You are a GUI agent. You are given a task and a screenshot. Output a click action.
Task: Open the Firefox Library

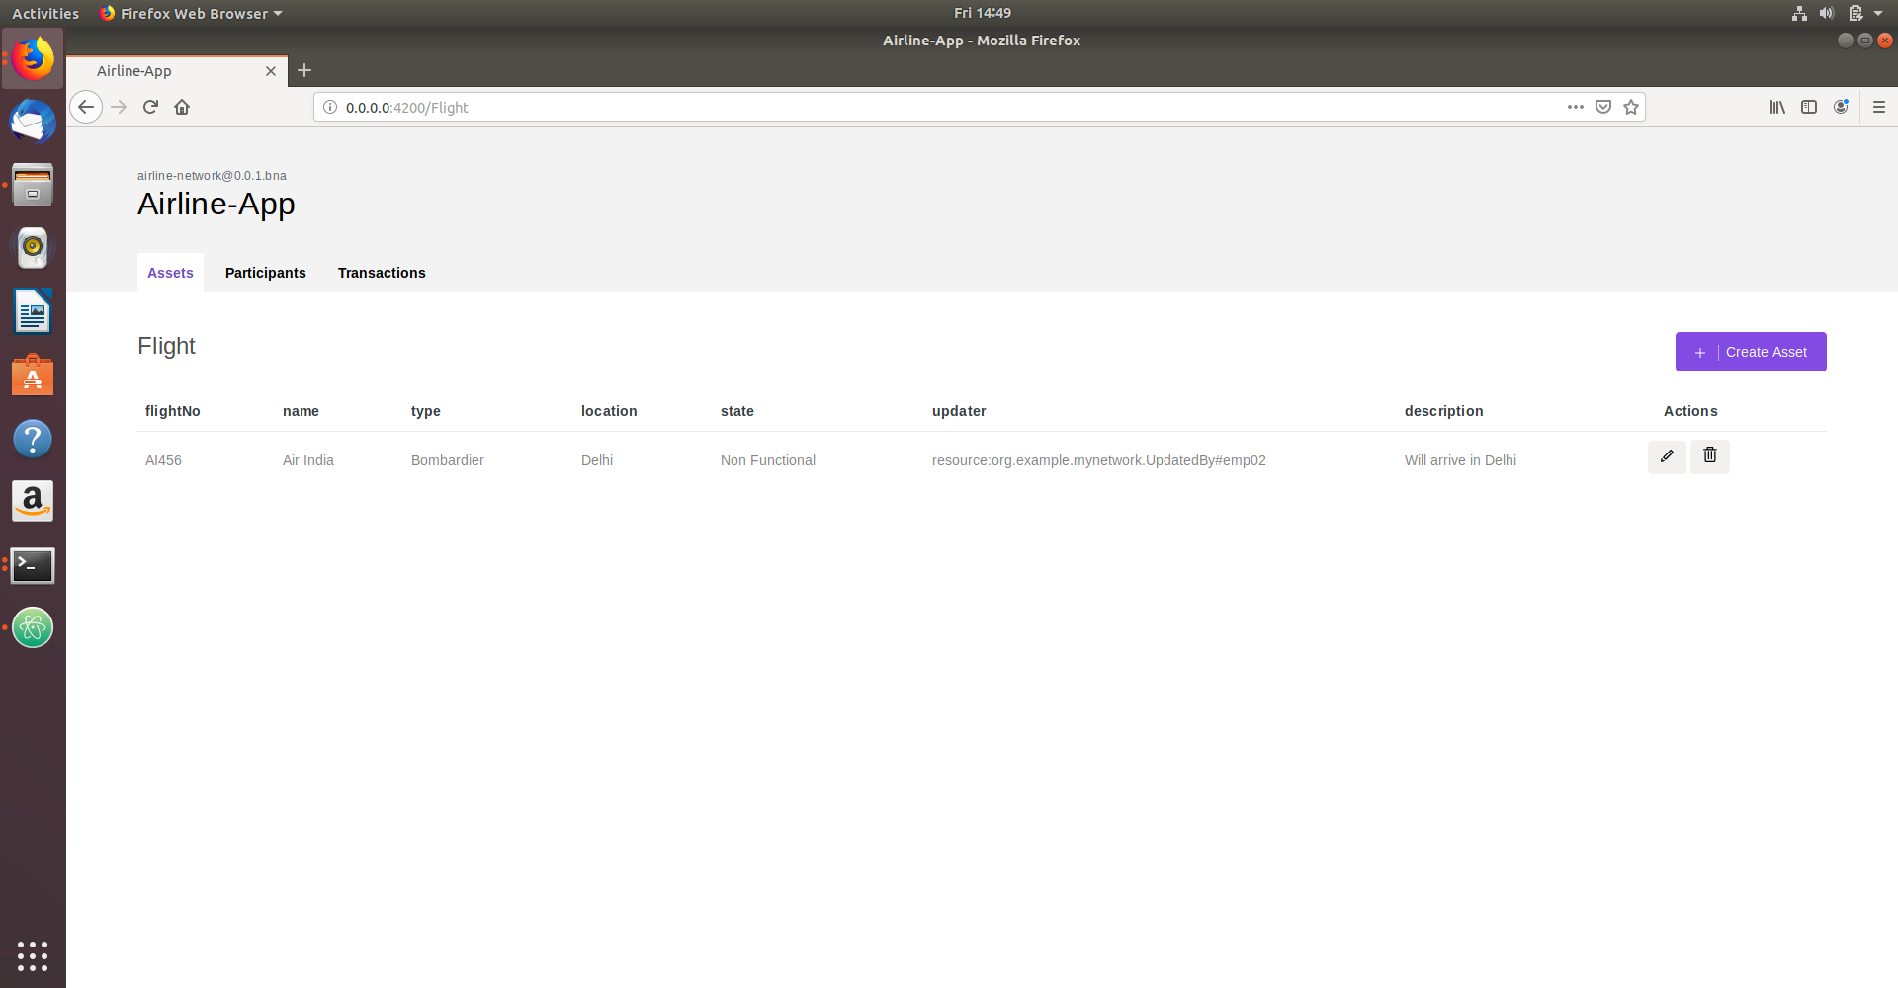pyautogui.click(x=1776, y=107)
